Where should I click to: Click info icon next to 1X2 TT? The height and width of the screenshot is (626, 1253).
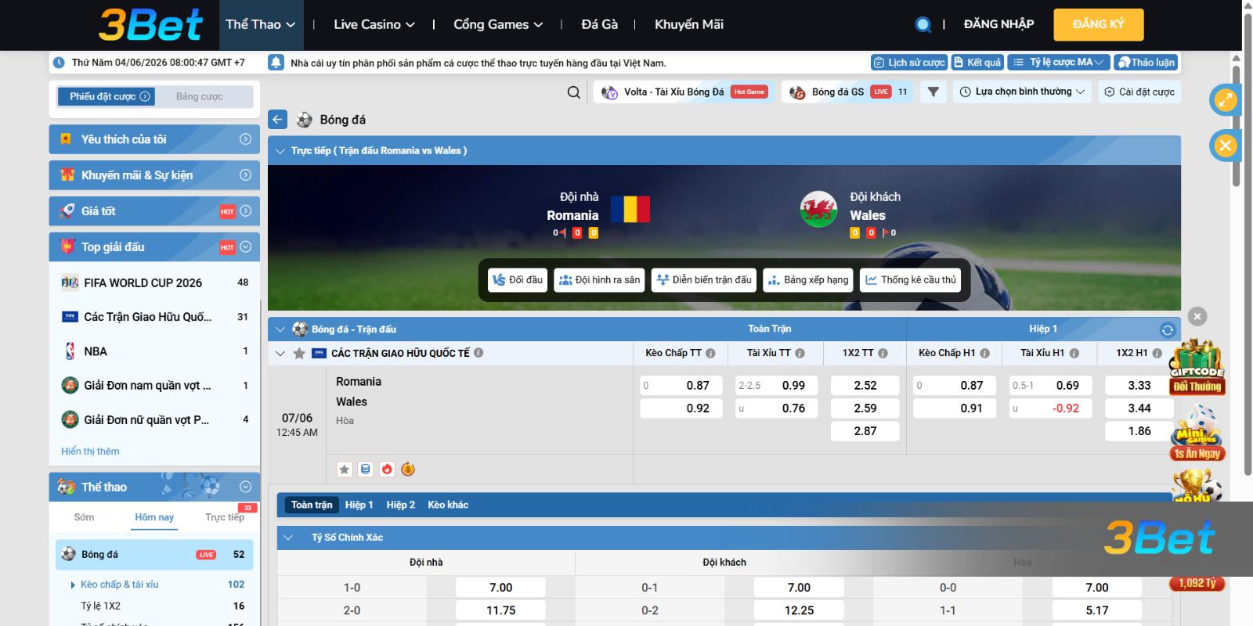(883, 354)
